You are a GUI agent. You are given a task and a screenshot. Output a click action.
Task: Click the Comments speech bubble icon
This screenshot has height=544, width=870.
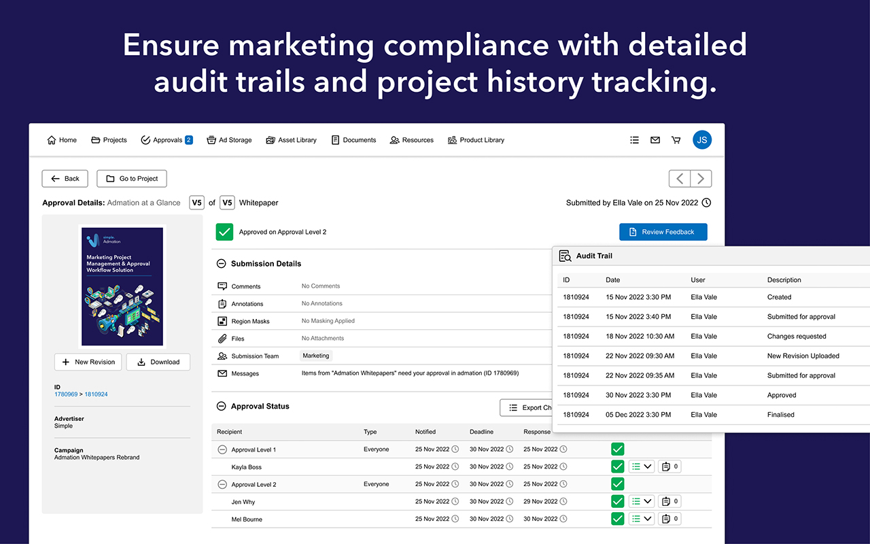222,286
